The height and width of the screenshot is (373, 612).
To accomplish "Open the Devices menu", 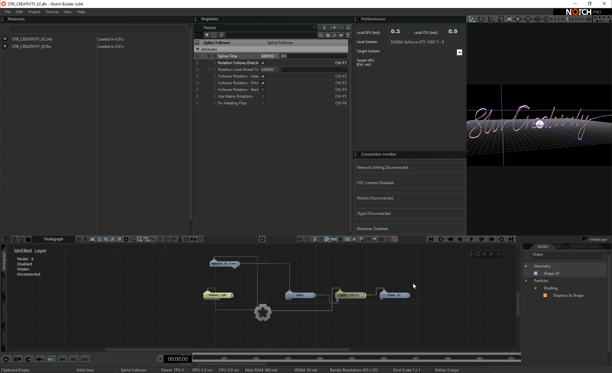I will click(52, 12).
